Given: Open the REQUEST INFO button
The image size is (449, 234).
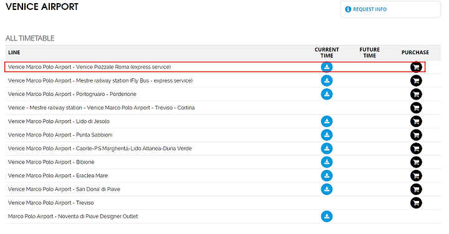Looking at the screenshot, I should (390, 9).
